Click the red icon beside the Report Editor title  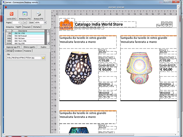(x=6, y=7)
